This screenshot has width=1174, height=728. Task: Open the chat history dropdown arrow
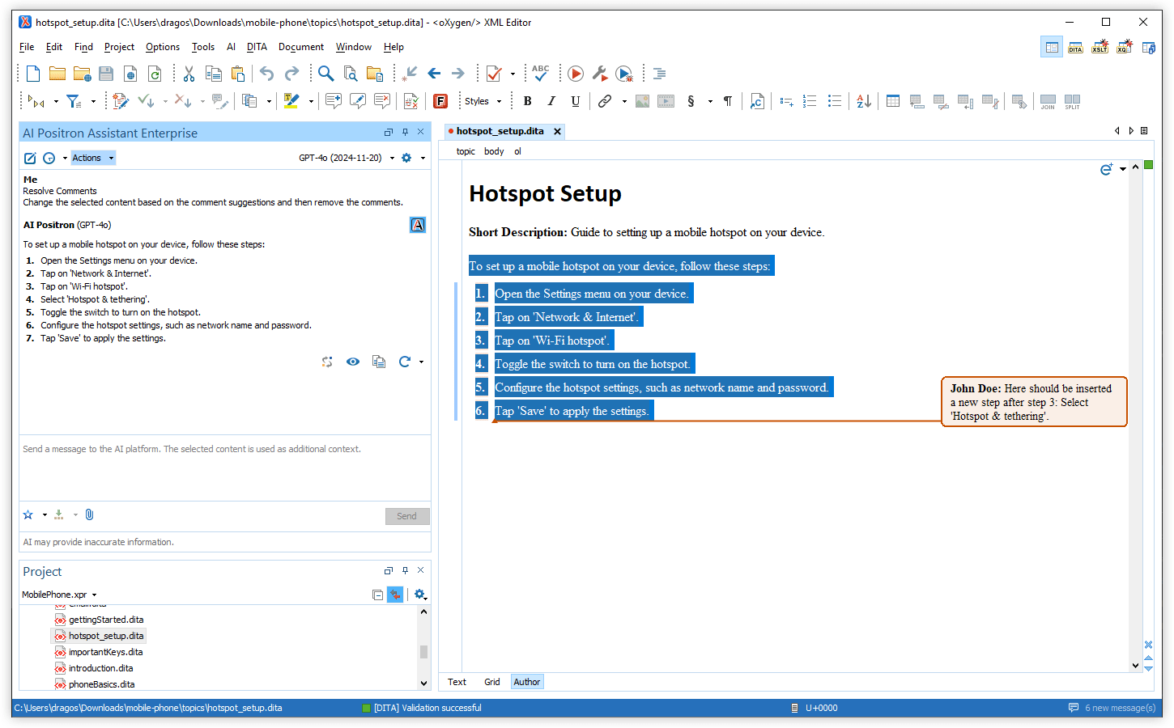tap(65, 158)
